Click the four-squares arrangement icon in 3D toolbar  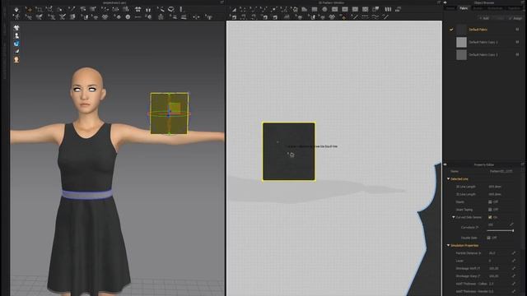point(138,10)
